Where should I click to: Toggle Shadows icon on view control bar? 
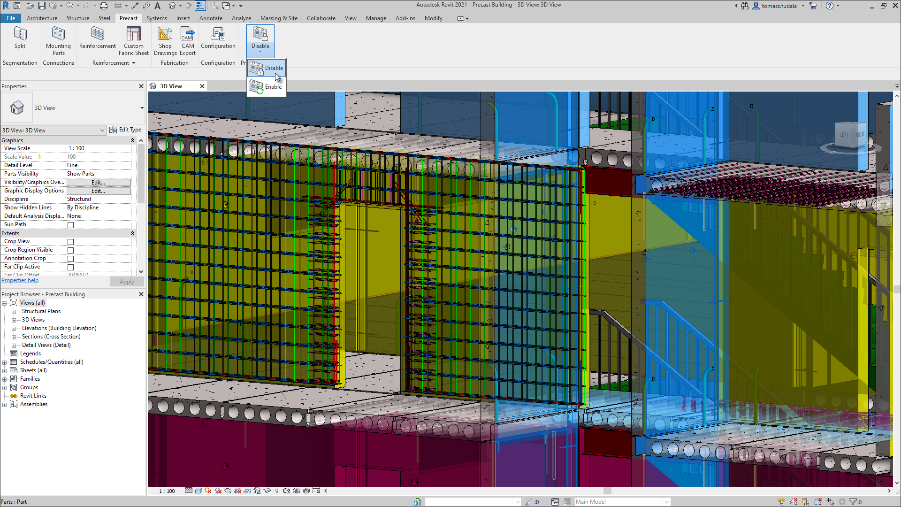tap(218, 491)
